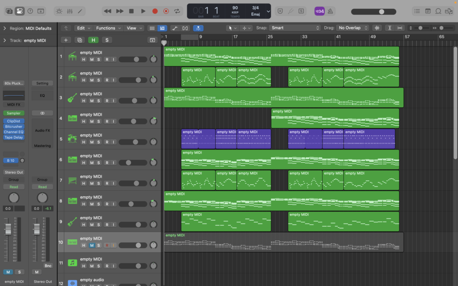Adjust the volume slider on track 6

tap(128, 163)
